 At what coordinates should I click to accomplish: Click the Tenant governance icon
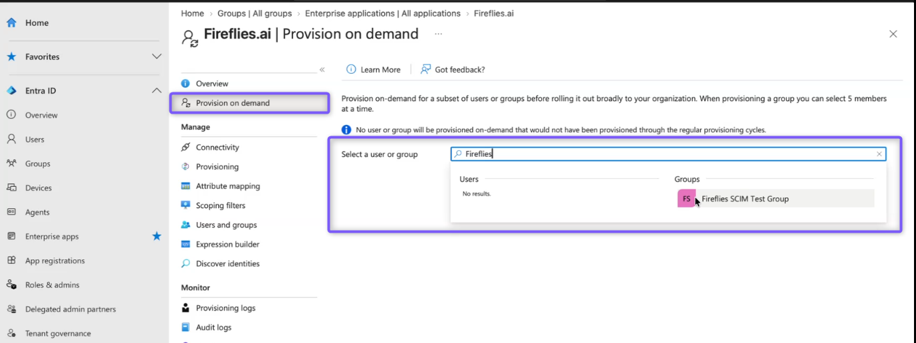(x=11, y=333)
